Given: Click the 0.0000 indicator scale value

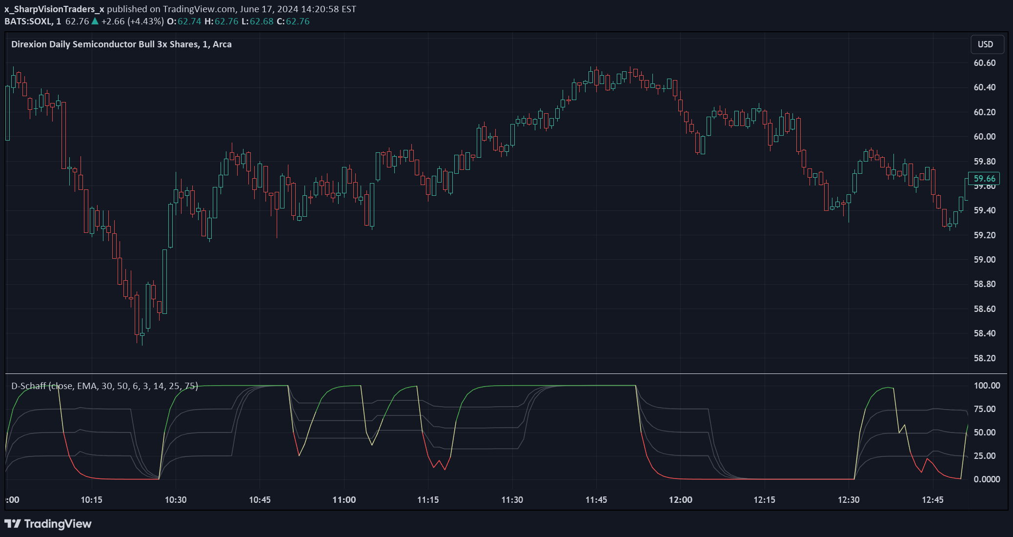Looking at the screenshot, I should (987, 479).
